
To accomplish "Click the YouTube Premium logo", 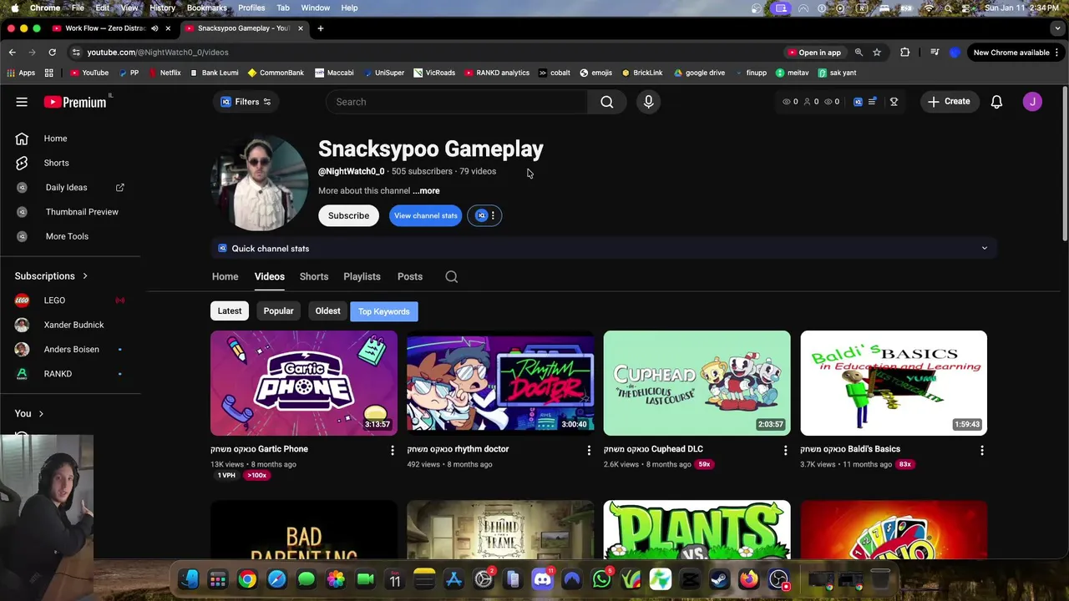I will pyautogui.click(x=75, y=102).
